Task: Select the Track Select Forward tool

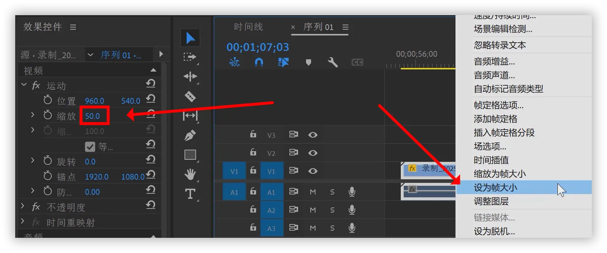Action: pyautogui.click(x=190, y=57)
